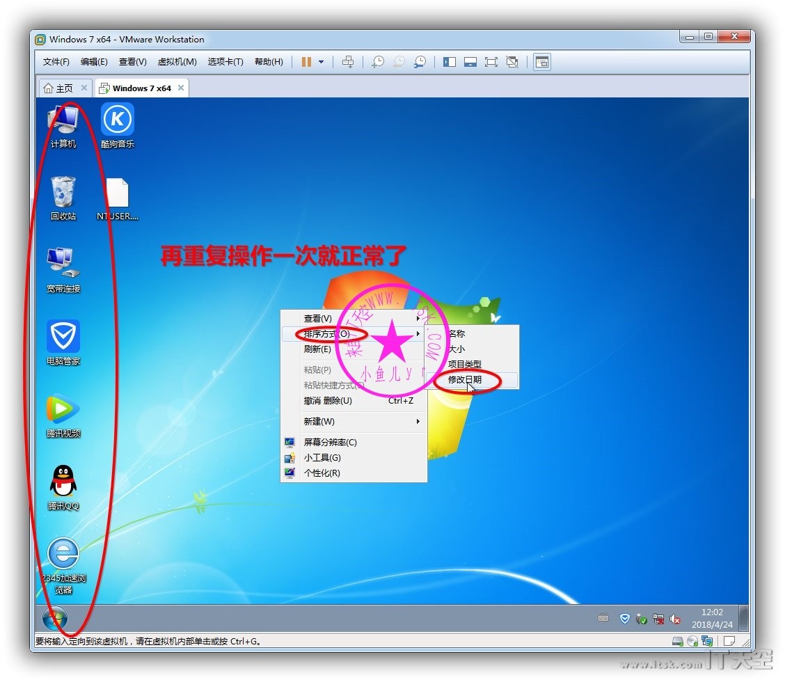Image resolution: width=785 pixels, height=682 pixels.
Task: Close the Windows 7 x64 tab
Action: coord(181,88)
